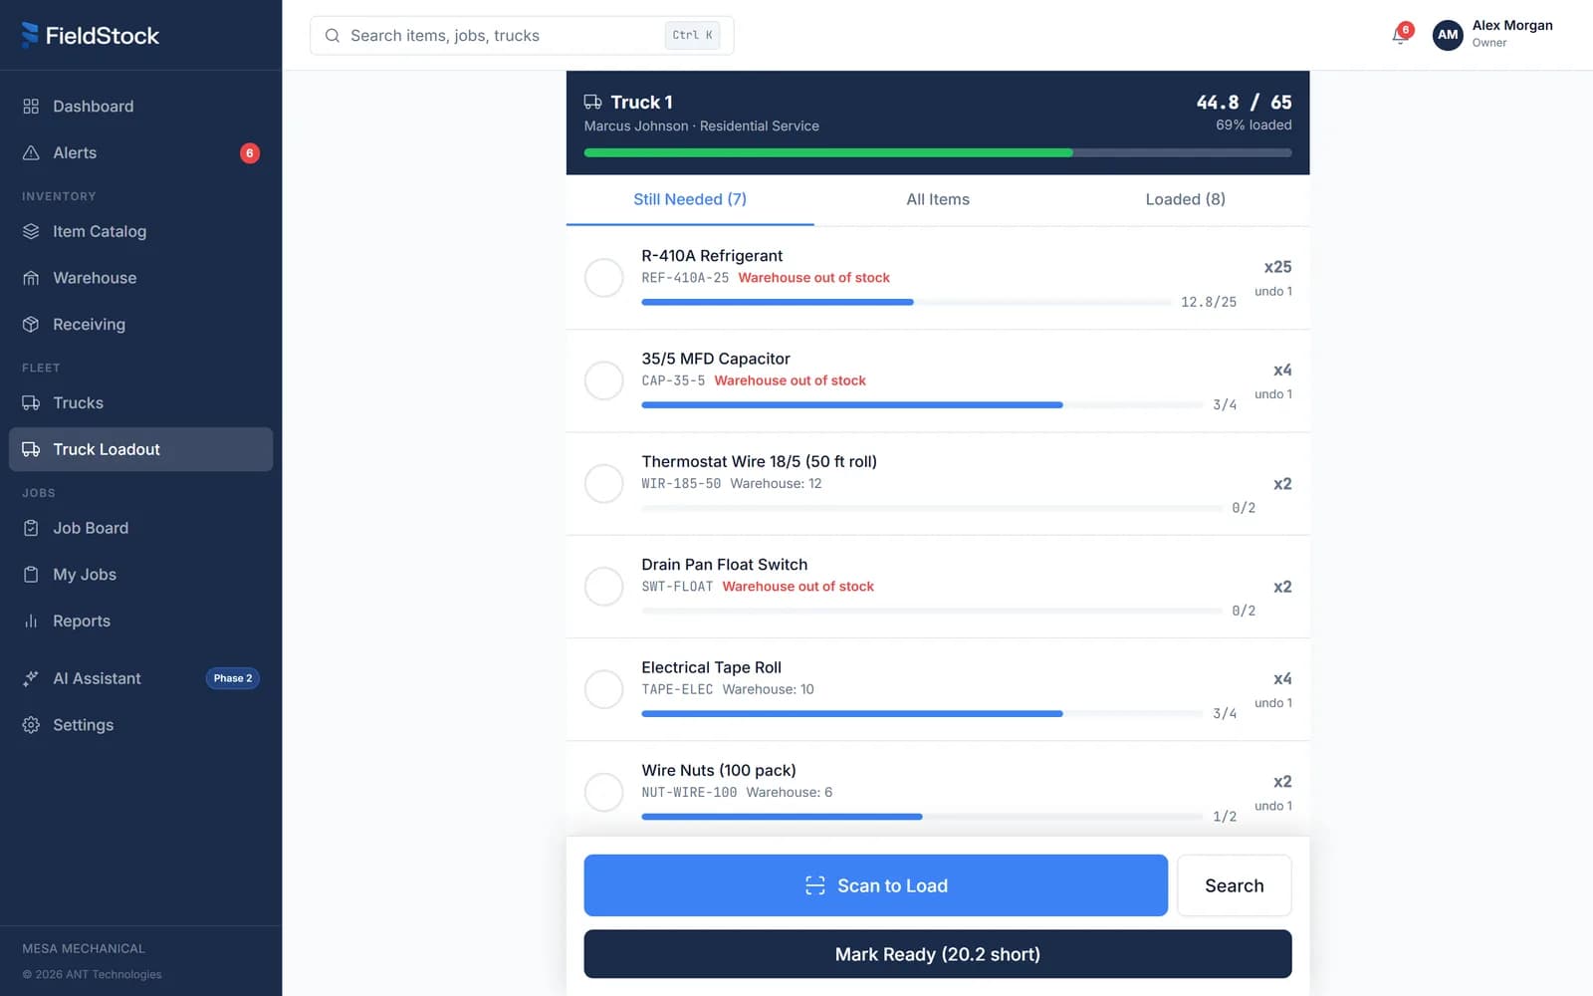Undo 1 for 35/5 MFD Capacitor
Image resolution: width=1593 pixels, height=996 pixels.
[1272, 394]
